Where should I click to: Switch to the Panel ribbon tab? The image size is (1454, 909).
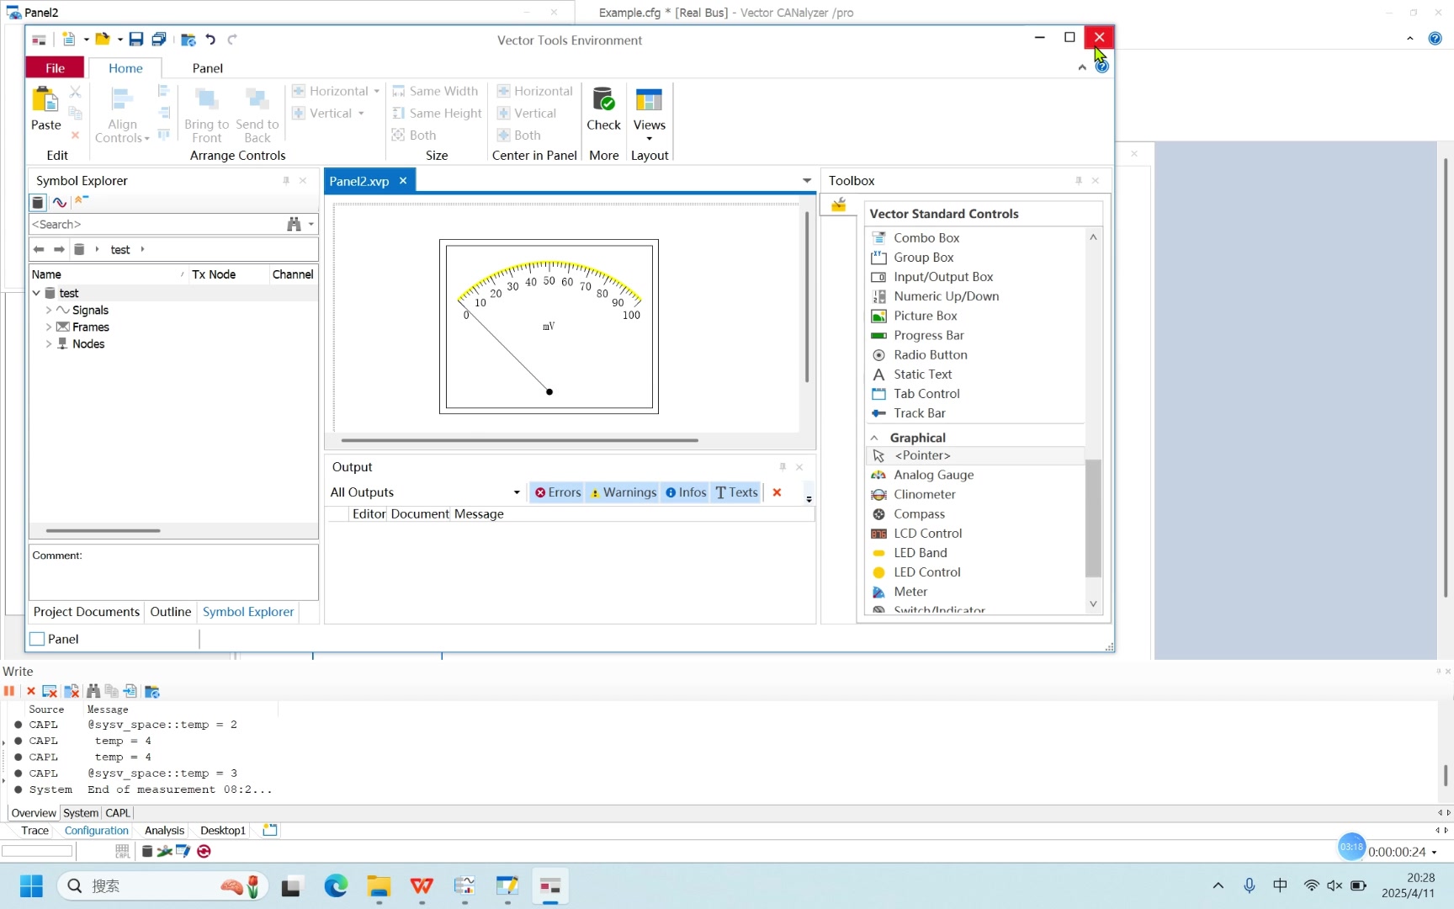pos(207,68)
